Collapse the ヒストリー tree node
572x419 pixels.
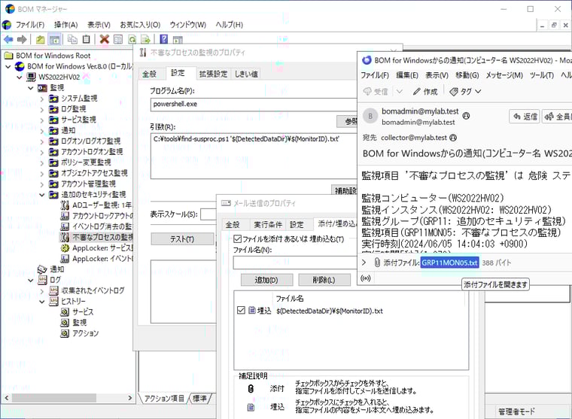click(42, 301)
